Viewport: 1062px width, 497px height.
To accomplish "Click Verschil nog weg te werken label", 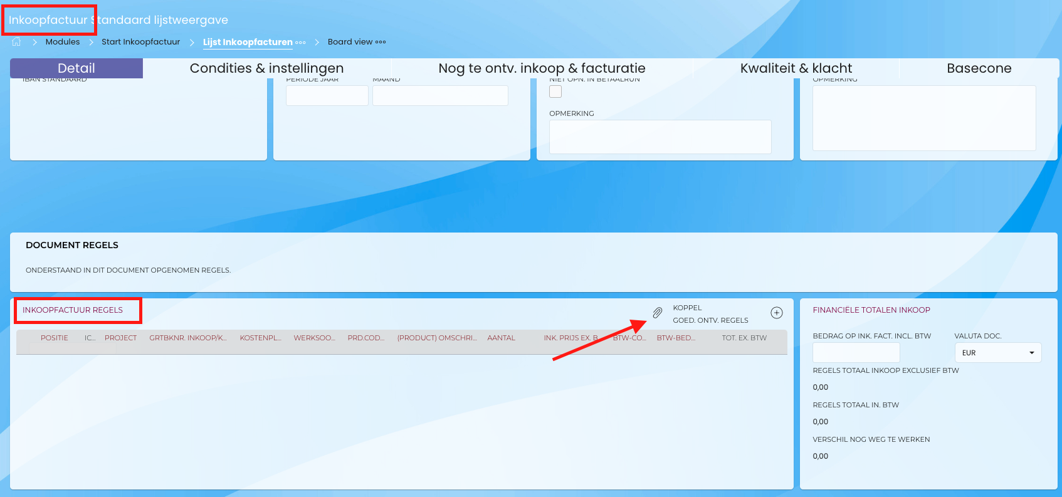I will (871, 439).
